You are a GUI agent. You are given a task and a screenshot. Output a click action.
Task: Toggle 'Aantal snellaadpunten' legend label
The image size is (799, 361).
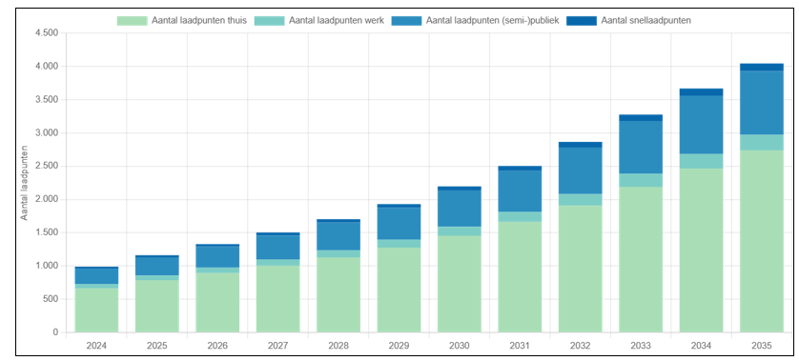pos(645,21)
